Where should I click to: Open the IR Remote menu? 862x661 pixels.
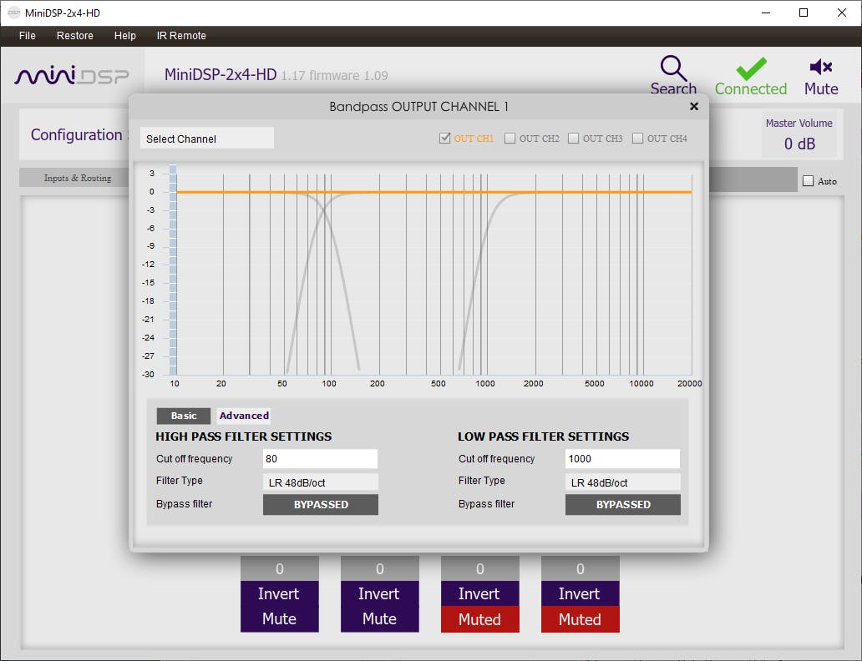click(x=181, y=36)
